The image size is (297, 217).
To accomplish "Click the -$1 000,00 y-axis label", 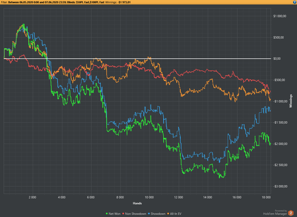I will click(280, 101).
